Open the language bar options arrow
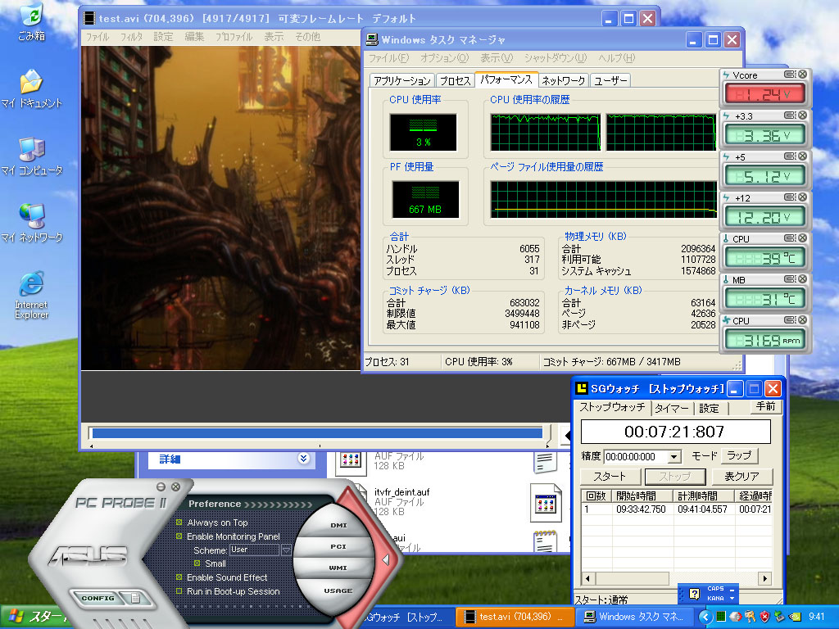839x629 pixels. pyautogui.click(x=732, y=598)
